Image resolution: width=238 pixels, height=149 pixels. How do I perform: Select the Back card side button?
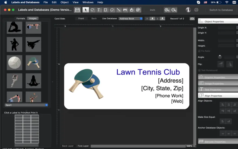tap(94, 18)
